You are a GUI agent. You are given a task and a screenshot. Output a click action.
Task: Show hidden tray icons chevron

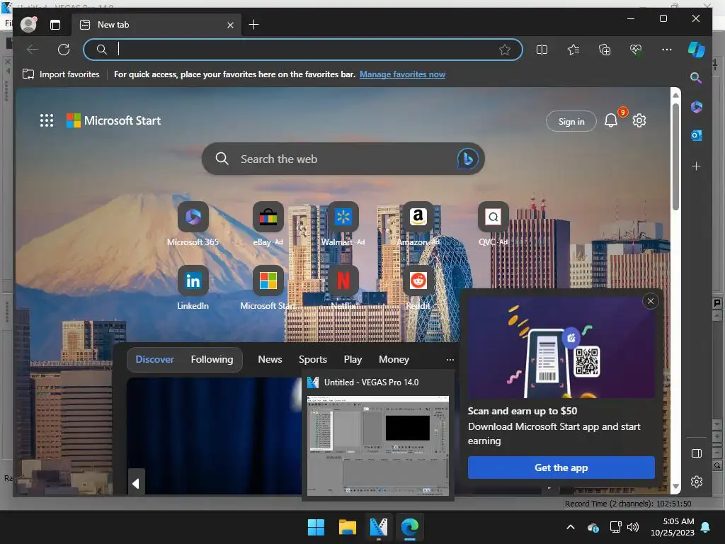click(x=571, y=527)
